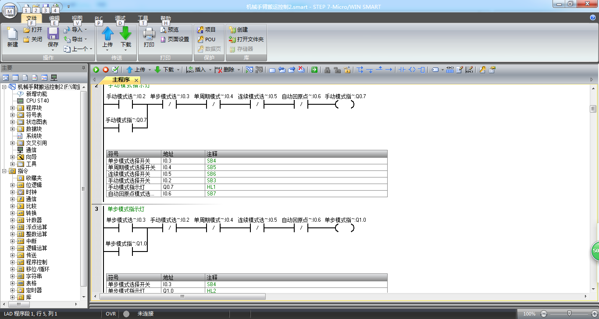Switch to the PLC ribbon tab

coord(99,18)
